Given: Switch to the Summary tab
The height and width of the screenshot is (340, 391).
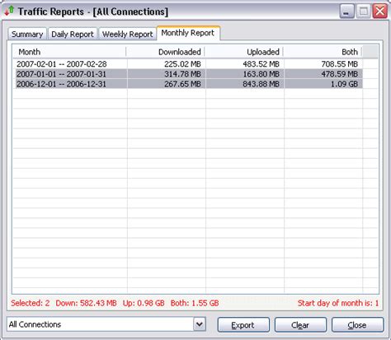Looking at the screenshot, I should click(x=27, y=34).
